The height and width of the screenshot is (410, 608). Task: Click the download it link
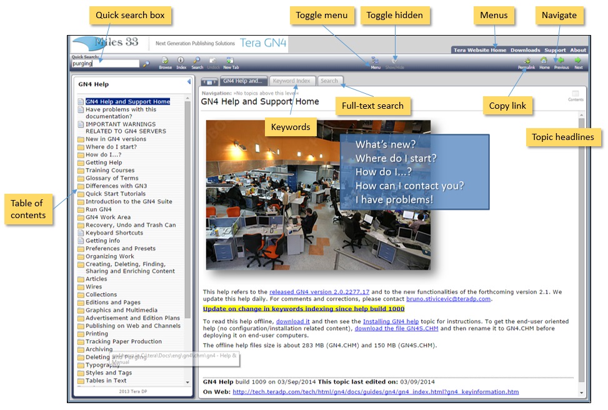pyautogui.click(x=293, y=321)
